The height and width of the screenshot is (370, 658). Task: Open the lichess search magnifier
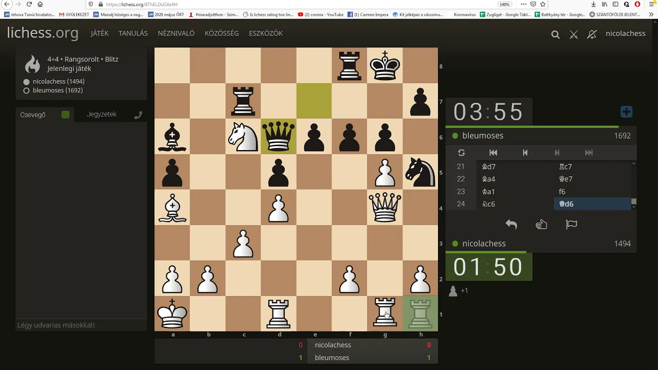point(555,34)
